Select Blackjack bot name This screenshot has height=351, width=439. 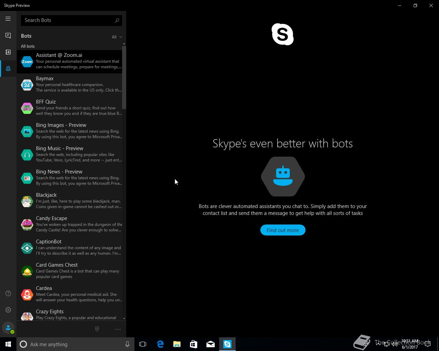pyautogui.click(x=46, y=195)
